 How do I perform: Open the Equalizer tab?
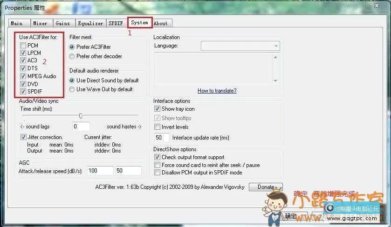[90, 23]
